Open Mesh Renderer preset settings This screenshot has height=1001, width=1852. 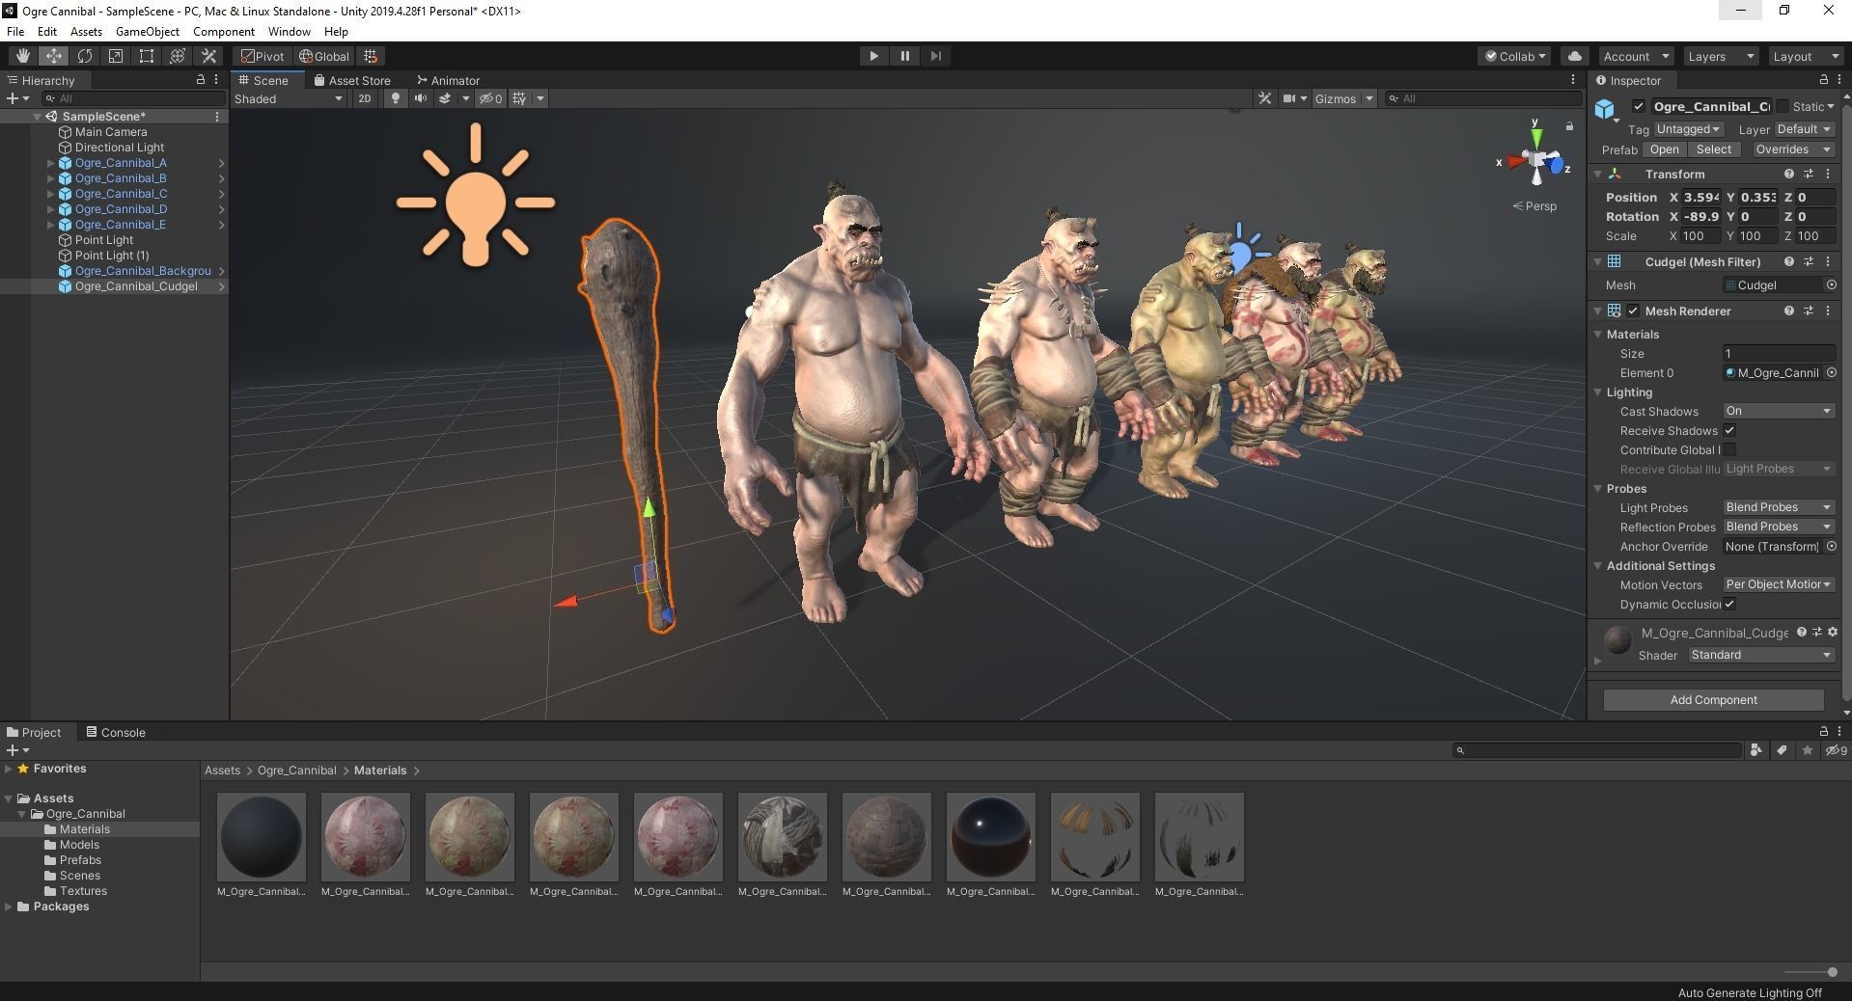[x=1809, y=311]
